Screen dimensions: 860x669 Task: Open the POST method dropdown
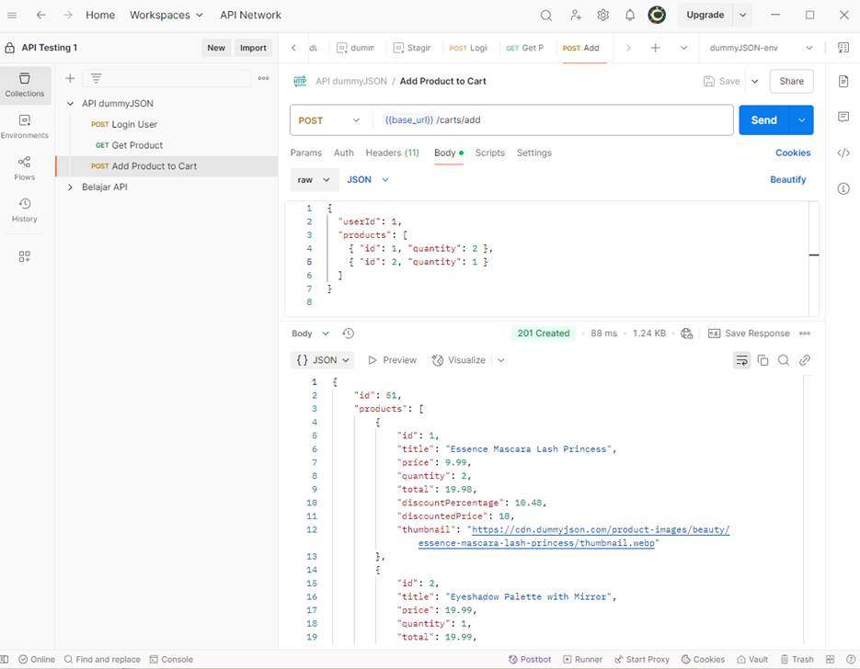330,120
